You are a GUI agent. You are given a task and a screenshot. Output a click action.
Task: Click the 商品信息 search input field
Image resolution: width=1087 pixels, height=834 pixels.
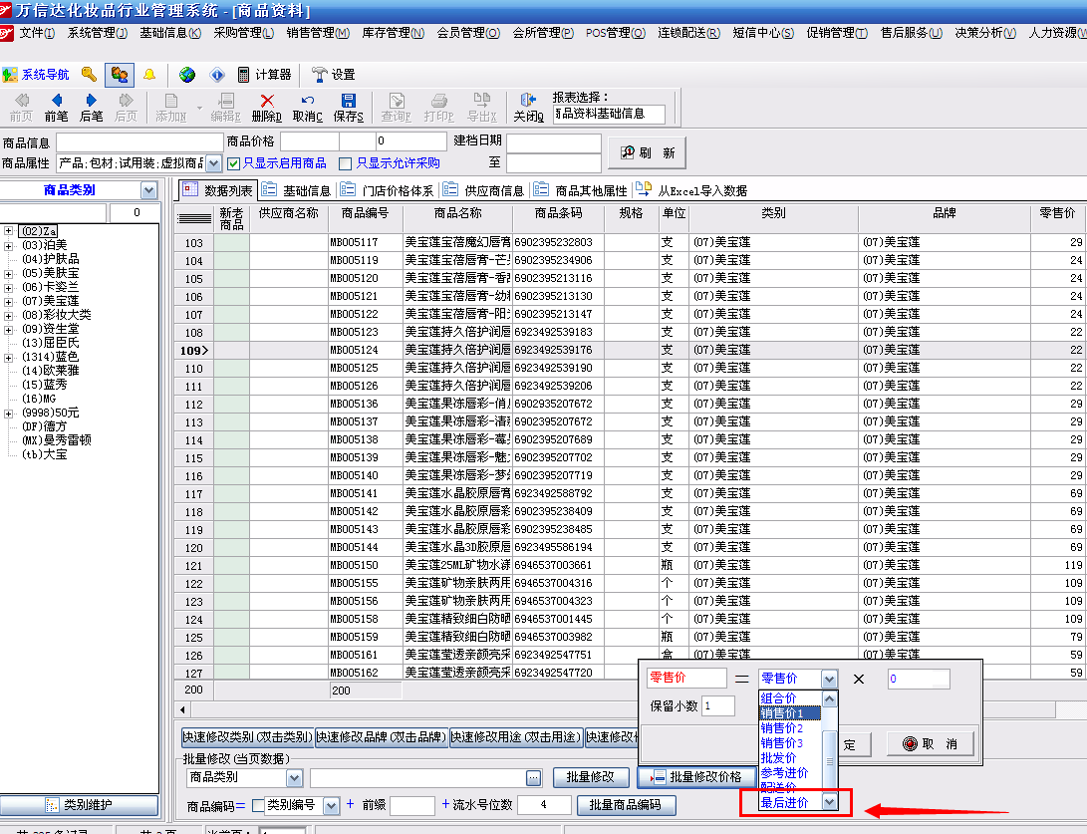click(x=140, y=142)
